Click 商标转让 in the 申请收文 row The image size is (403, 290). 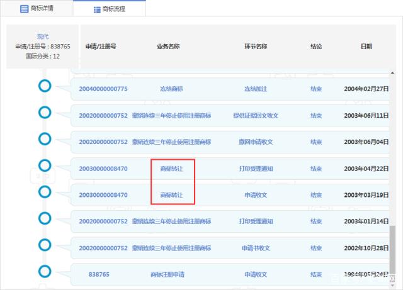[172, 195]
